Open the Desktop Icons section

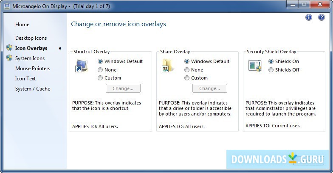(x=31, y=38)
